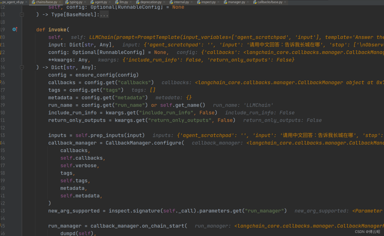This screenshot has height=236, width=384.
Task: Collapse the invoke signature at Dict[str, Any] line
Action: (22, 67)
